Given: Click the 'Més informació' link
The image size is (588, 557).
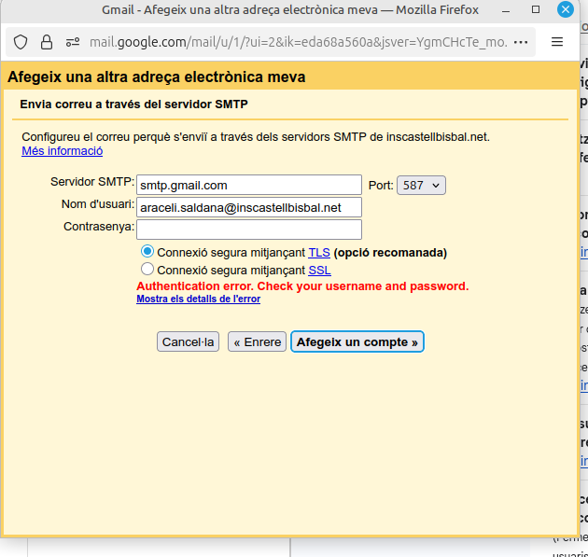Looking at the screenshot, I should click(x=62, y=151).
